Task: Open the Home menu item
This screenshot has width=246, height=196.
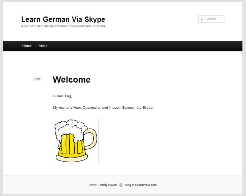Action: click(x=27, y=46)
